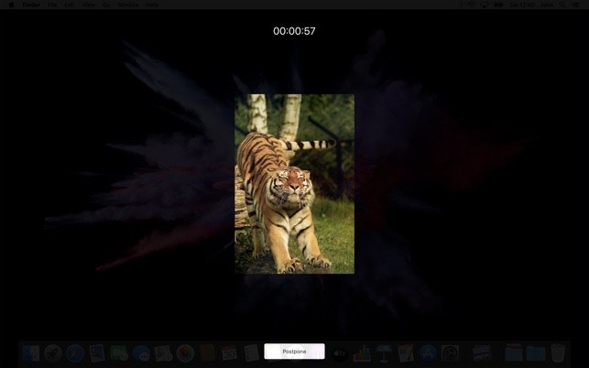Open the Help menu
The image size is (589, 368).
point(152,5)
